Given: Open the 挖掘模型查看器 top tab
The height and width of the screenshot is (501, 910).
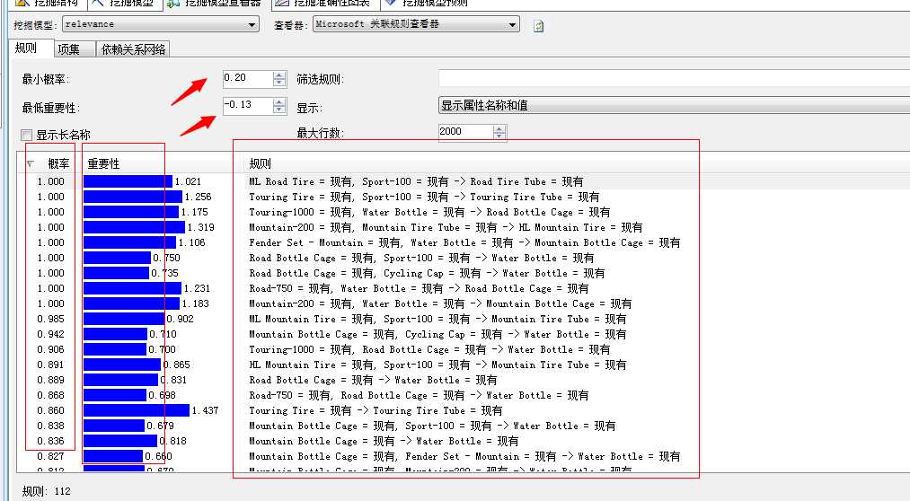Looking at the screenshot, I should tap(216, 4).
